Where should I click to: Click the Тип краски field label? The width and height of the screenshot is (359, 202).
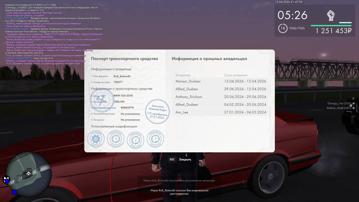coord(97,120)
